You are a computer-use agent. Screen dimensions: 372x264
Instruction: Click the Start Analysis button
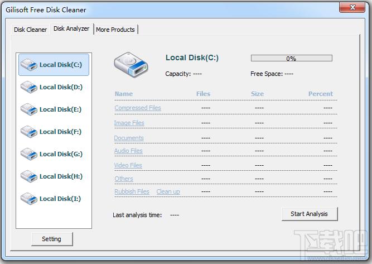(x=310, y=214)
